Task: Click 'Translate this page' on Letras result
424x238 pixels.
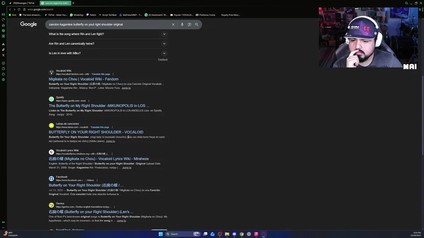Action: click(x=100, y=127)
